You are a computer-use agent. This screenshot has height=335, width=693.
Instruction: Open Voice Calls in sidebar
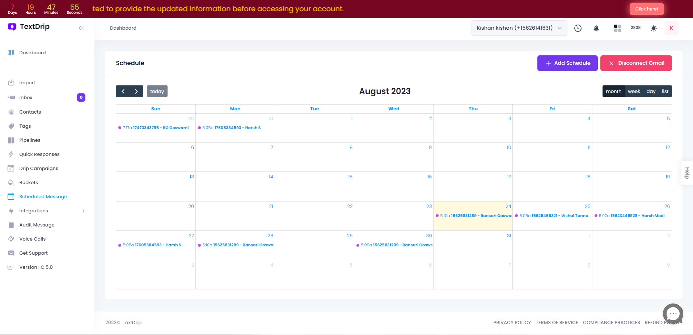point(32,239)
